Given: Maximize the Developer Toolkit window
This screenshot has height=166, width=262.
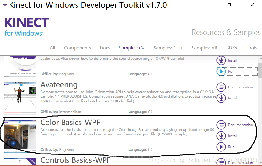Looking at the screenshot, I should click(x=229, y=5).
